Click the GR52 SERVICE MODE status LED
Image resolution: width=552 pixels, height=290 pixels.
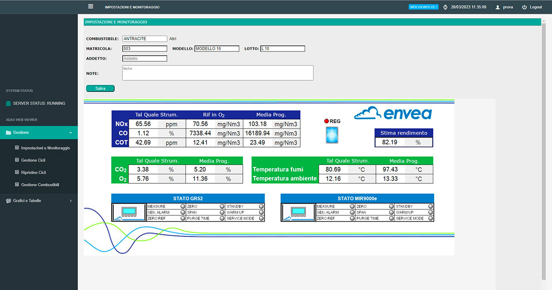261,219
